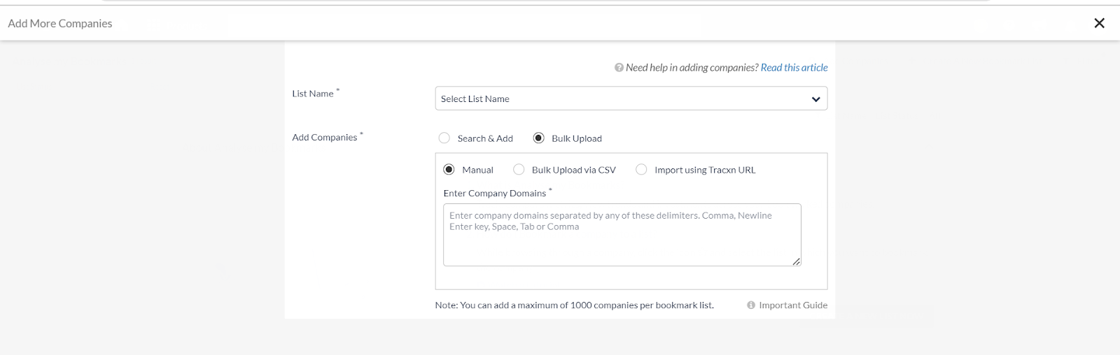The width and height of the screenshot is (1120, 355).
Task: Click the List Name dropdown chevron arrow
Action: (x=815, y=99)
